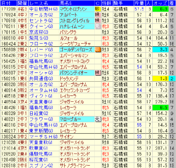This screenshot has height=168, width=176.
Task: Open the オータムＨG3 race link
Action: point(44,90)
